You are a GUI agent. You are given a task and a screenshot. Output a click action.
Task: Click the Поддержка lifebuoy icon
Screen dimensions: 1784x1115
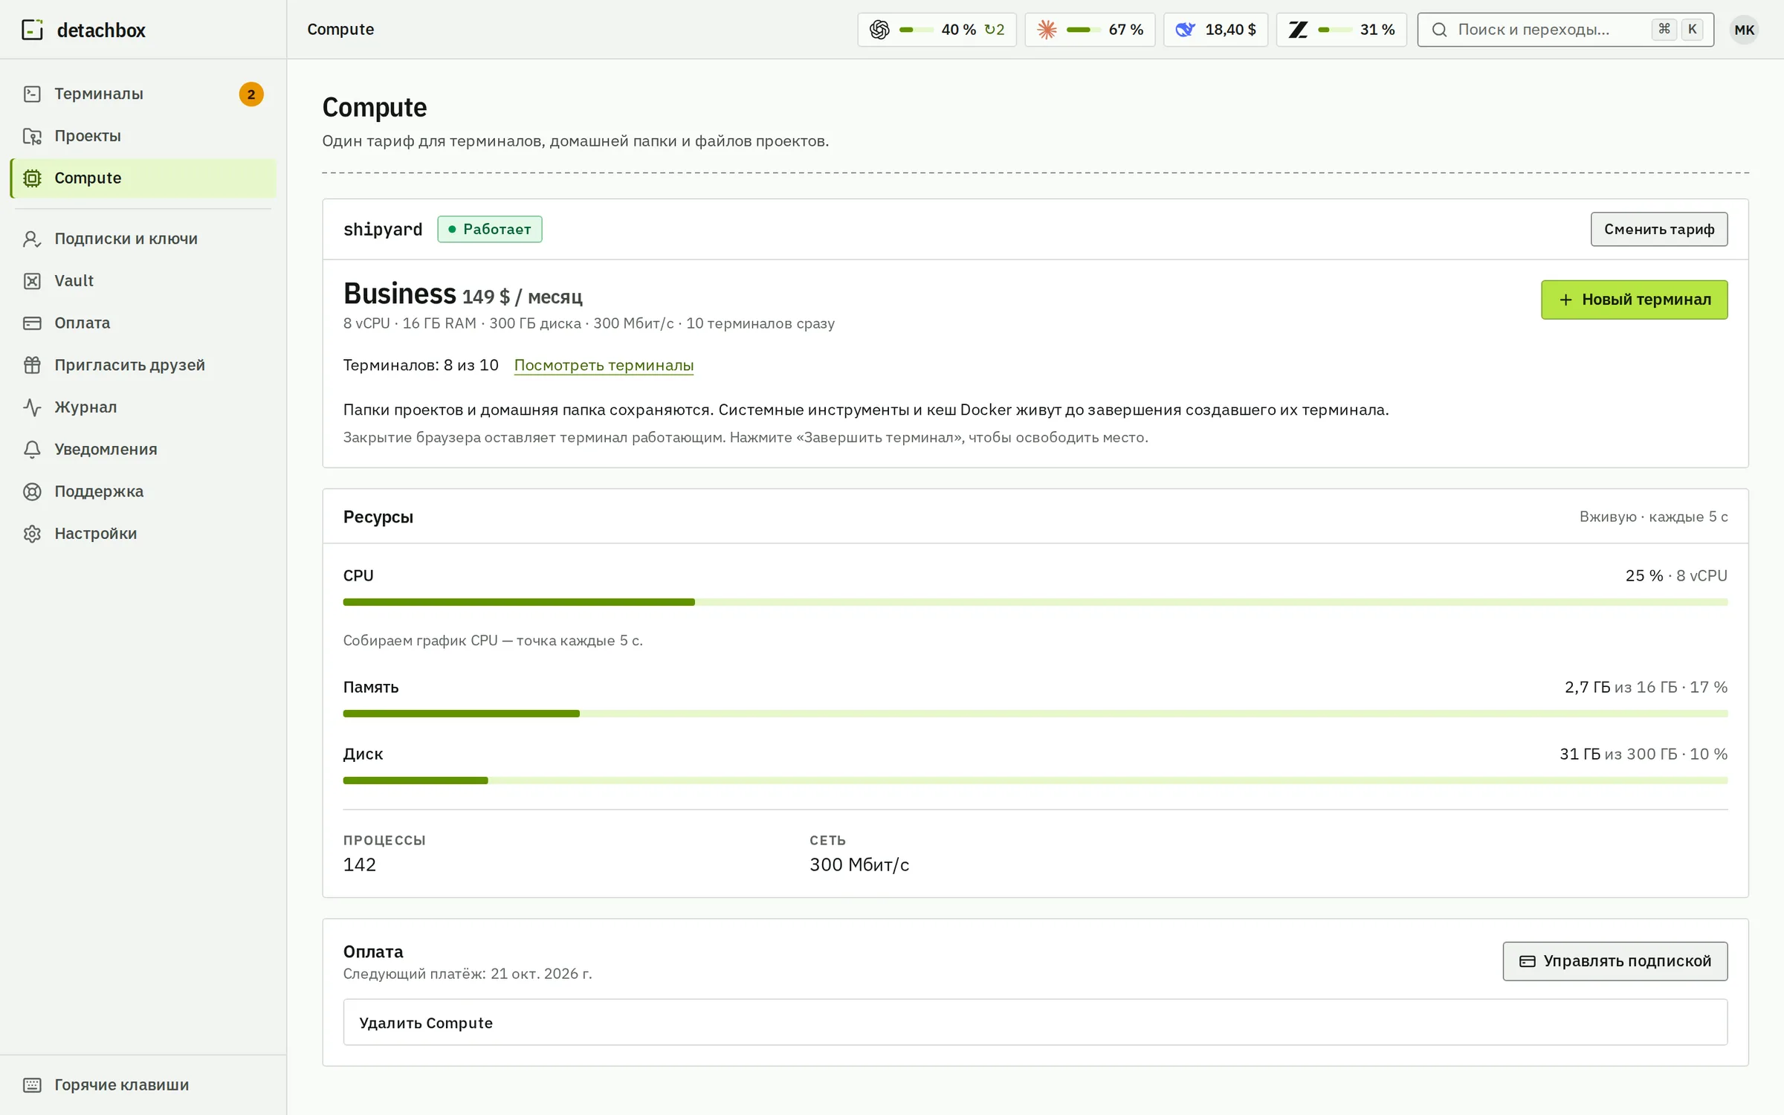tap(32, 491)
